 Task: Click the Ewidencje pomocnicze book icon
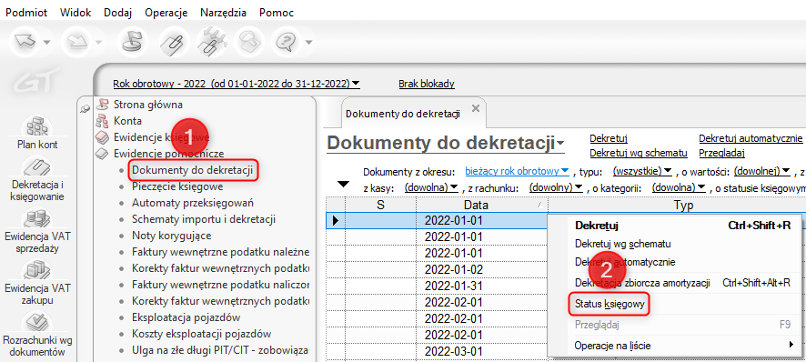102,153
